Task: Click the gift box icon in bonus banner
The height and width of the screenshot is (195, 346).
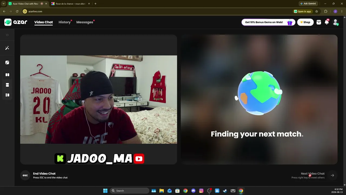Action: 290,22
